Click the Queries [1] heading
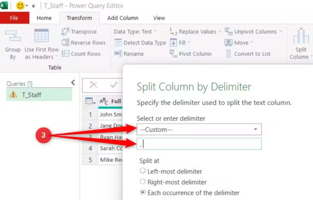The width and height of the screenshot is (313, 200). [x=19, y=84]
